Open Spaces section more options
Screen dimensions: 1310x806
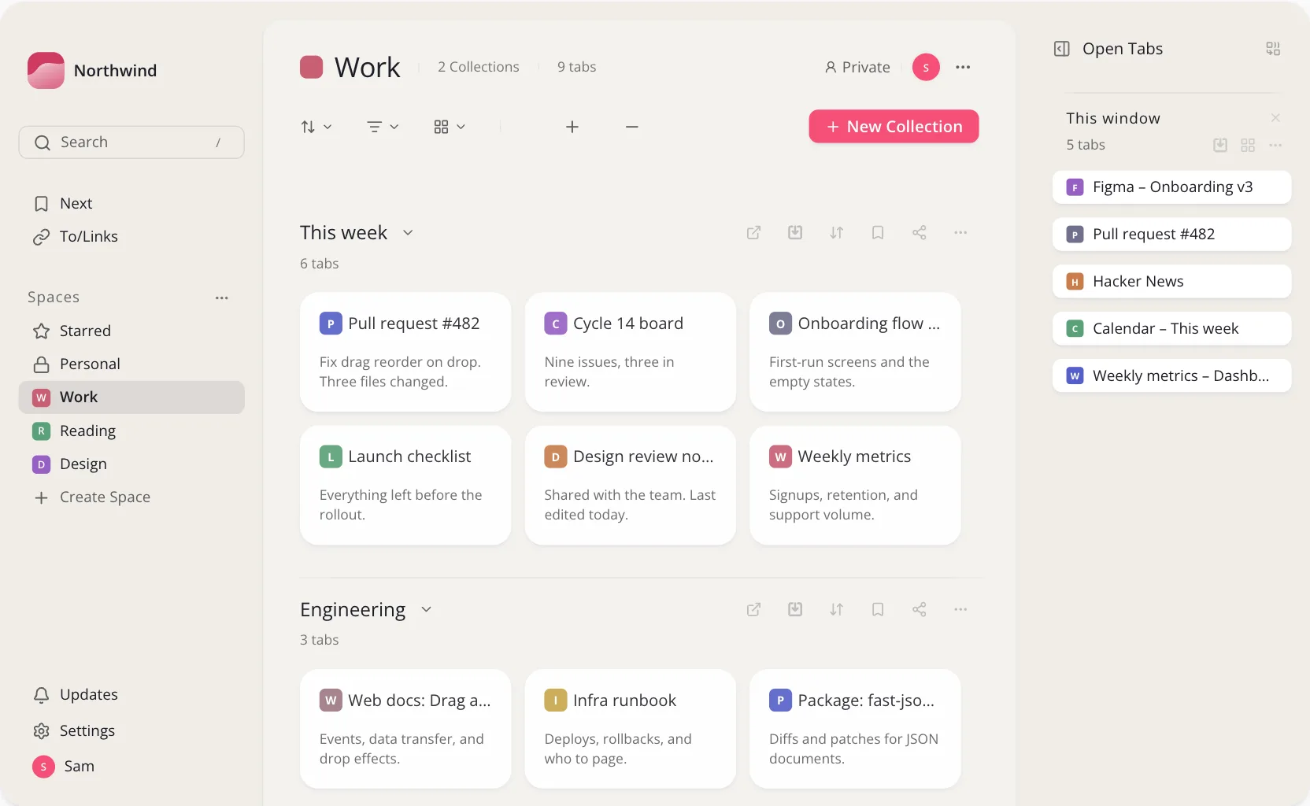click(222, 298)
